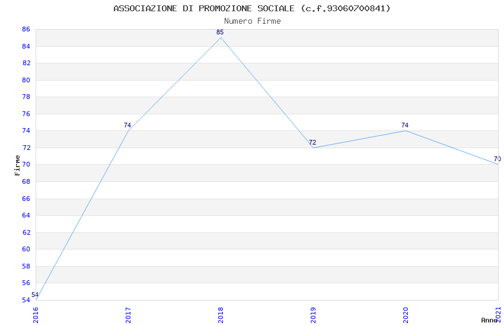
Task: Click the 2020 x-axis year label
Action: tap(406, 315)
